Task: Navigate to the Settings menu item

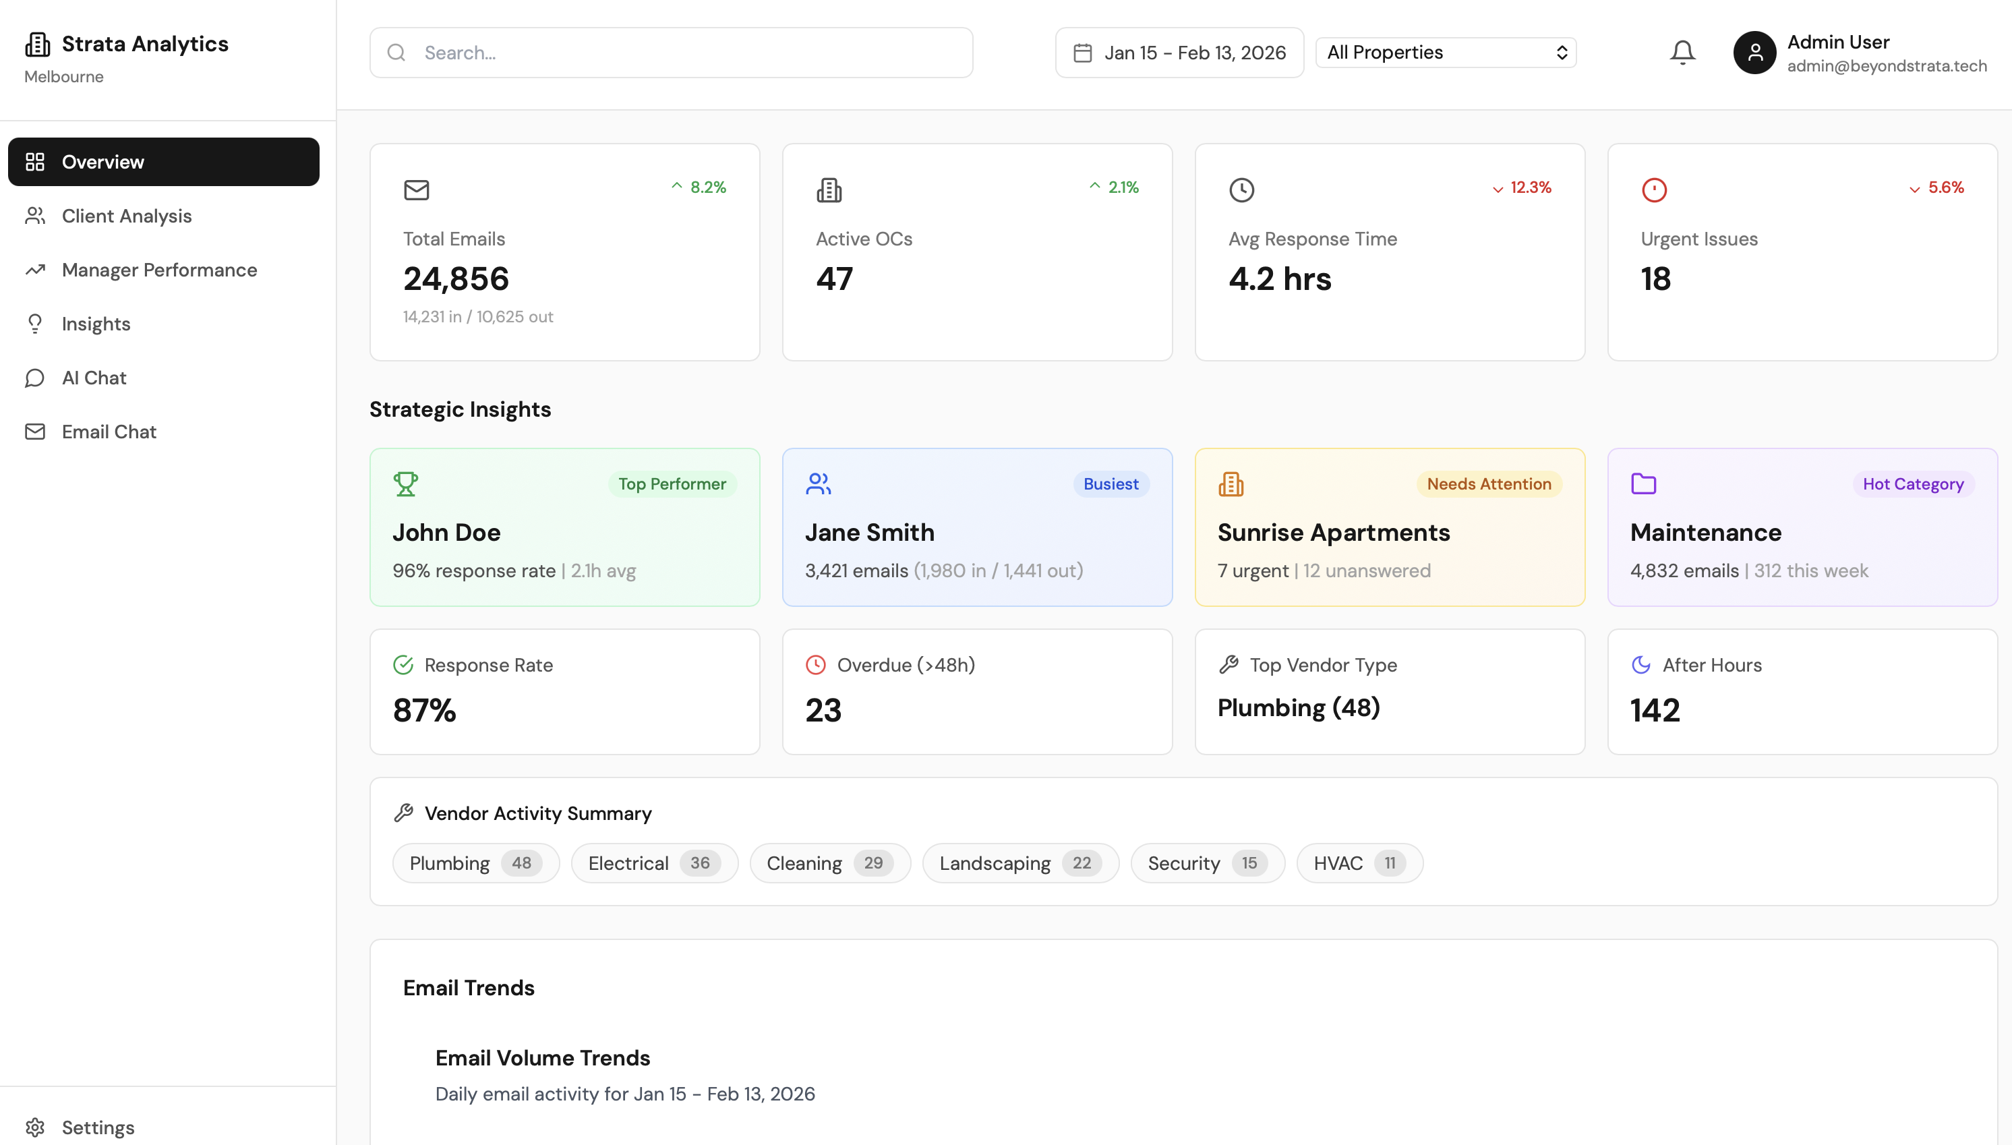Action: pos(98,1127)
